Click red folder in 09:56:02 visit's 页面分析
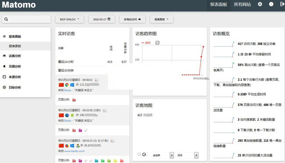The width and height of the screenshot is (285, 163). coord(74,100)
